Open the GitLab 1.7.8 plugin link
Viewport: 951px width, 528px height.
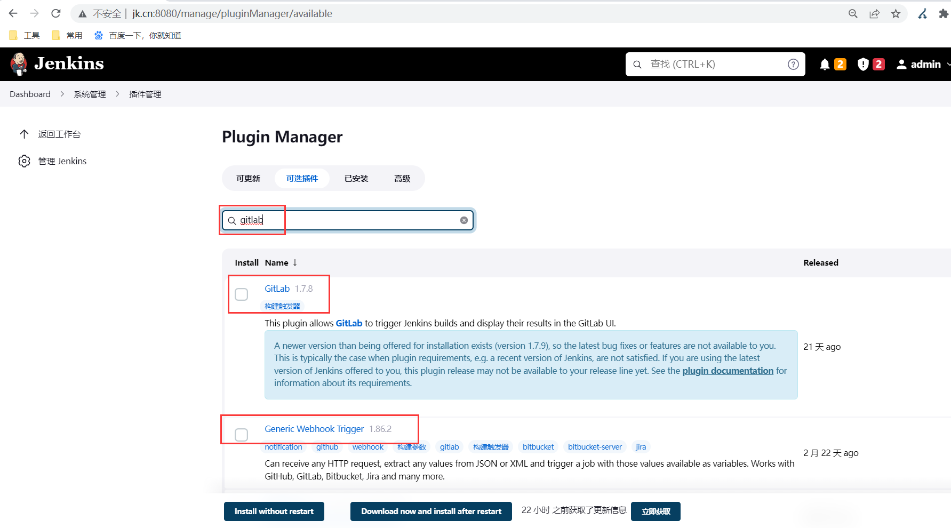click(277, 289)
